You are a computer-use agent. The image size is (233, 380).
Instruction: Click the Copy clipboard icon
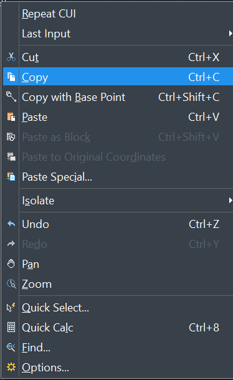click(11, 77)
